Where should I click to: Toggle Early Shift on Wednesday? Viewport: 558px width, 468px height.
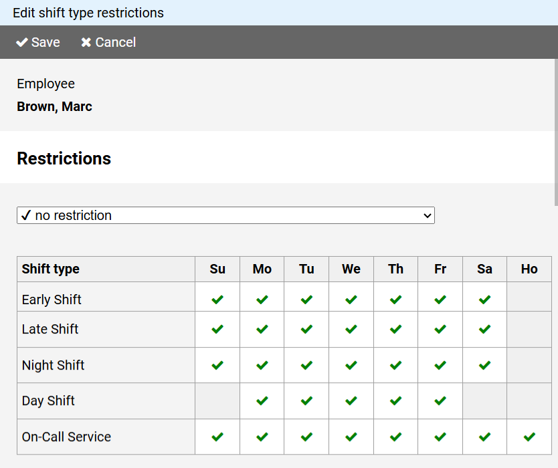click(351, 300)
